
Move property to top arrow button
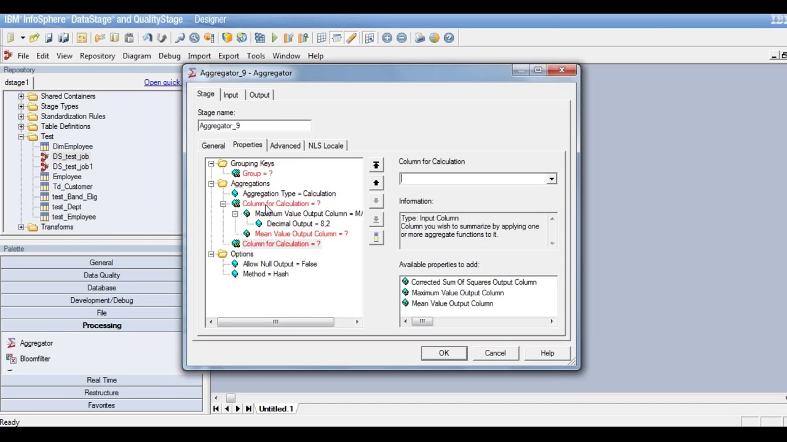376,165
